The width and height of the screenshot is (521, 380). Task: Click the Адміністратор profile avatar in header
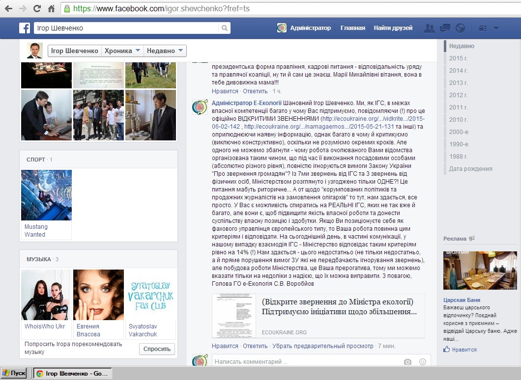point(282,28)
